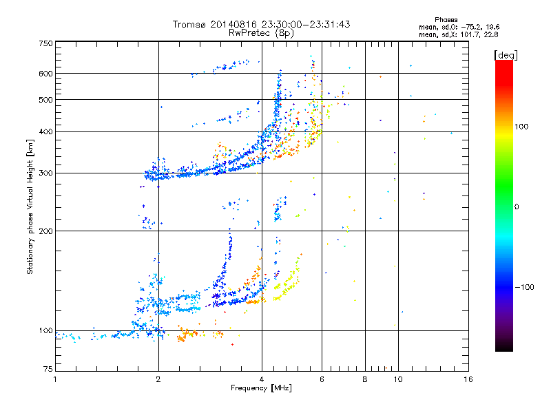Click the black bottom of the colorbar

click(504, 348)
